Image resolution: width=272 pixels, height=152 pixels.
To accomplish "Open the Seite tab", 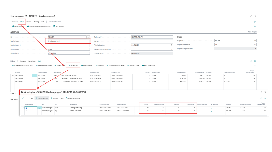I will (x=43, y=22).
